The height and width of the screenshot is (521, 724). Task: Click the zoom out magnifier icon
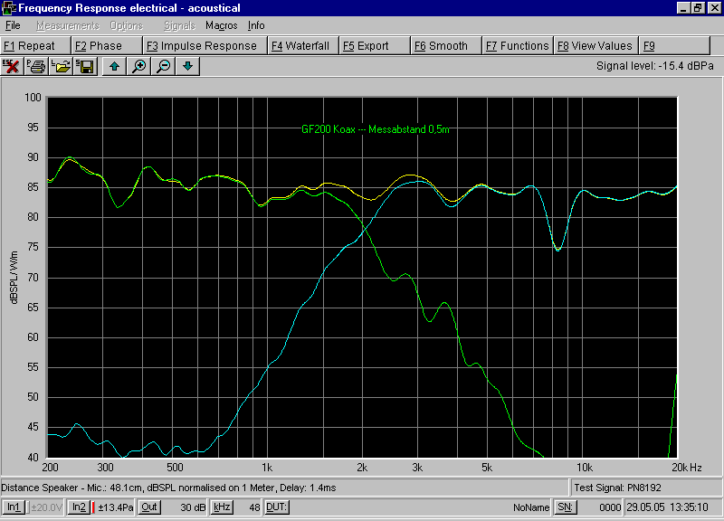coord(163,66)
